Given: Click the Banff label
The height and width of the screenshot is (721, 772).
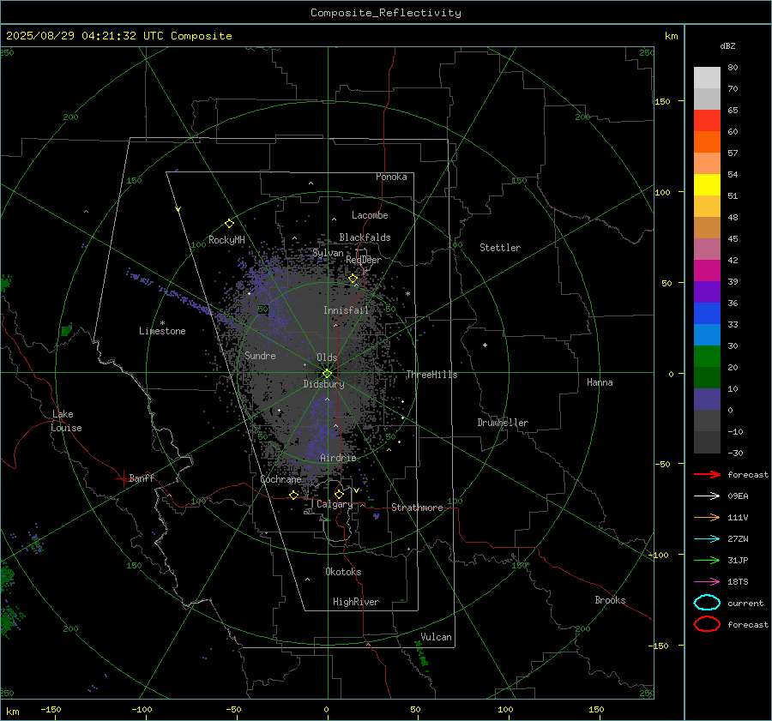Looking at the screenshot, I should coord(142,478).
